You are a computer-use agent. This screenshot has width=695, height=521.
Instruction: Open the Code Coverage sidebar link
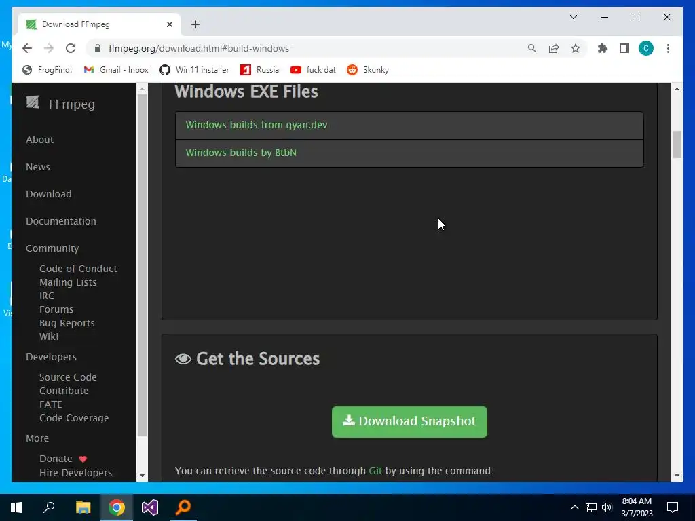pyautogui.click(x=74, y=418)
